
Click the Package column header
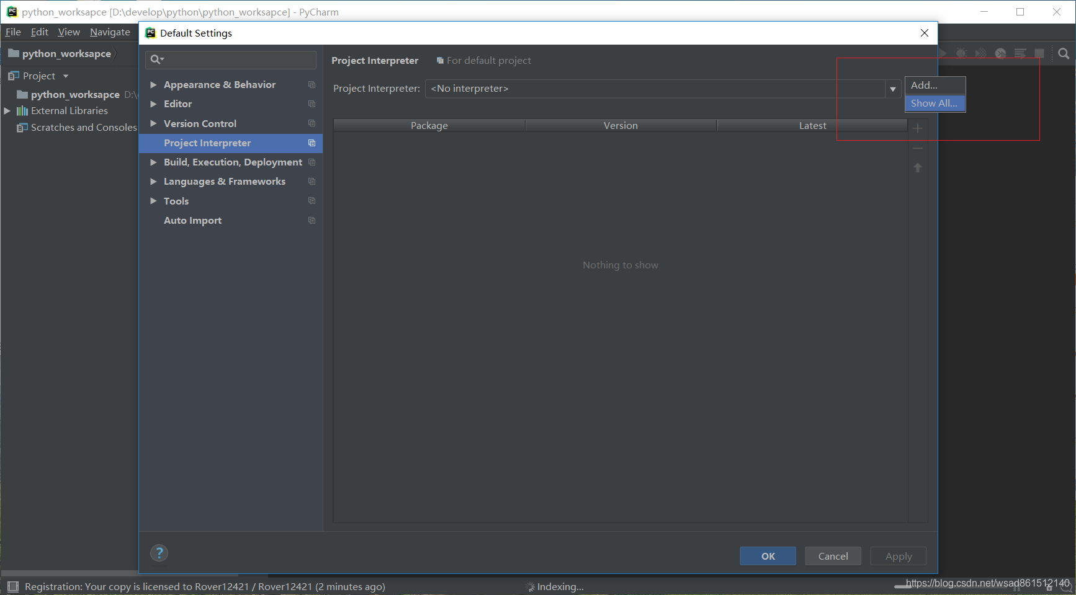pos(429,126)
